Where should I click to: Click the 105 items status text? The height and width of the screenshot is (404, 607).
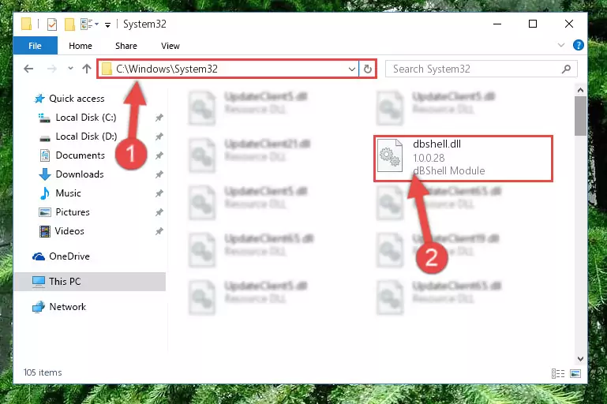pyautogui.click(x=43, y=372)
